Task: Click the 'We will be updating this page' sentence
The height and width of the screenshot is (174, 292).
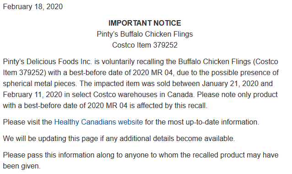Action: (50, 139)
